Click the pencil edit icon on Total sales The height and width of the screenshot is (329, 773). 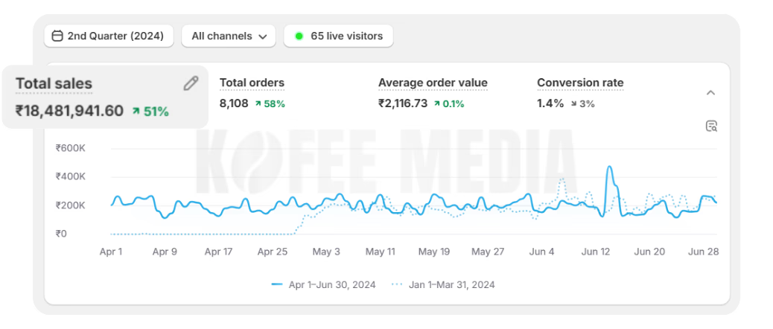click(x=191, y=83)
